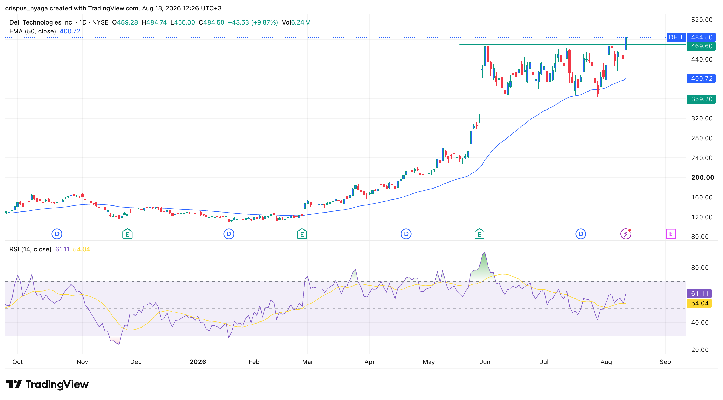Viewport: 723px width, 400px height.
Task: Select the RSI 54.04 yellow value label
Action: pos(700,303)
